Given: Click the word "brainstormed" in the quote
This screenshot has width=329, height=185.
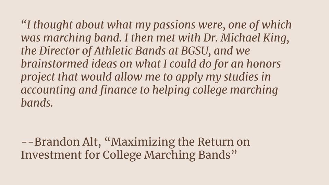Looking at the screenshot, I should [x=54, y=64].
